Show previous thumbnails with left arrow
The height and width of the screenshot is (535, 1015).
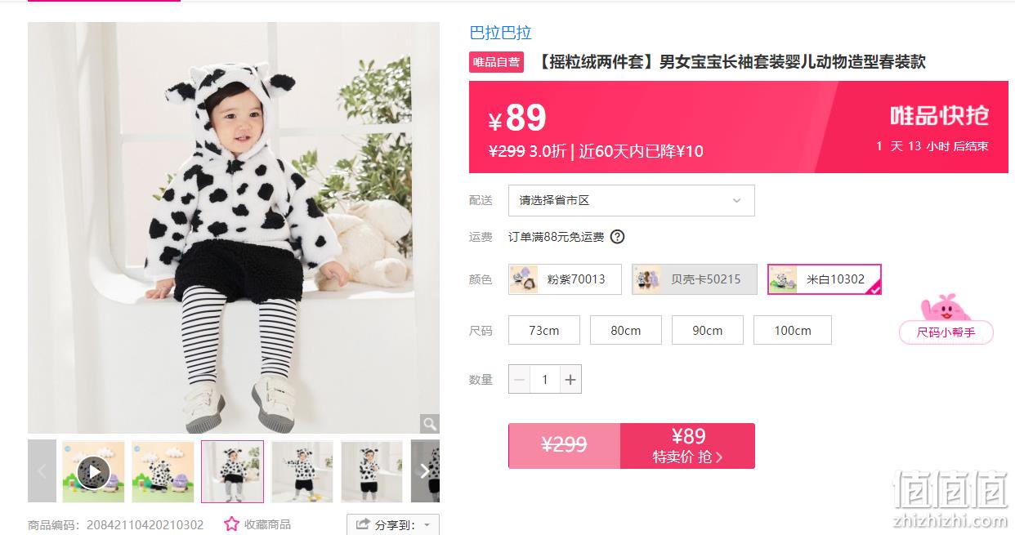pyautogui.click(x=42, y=470)
